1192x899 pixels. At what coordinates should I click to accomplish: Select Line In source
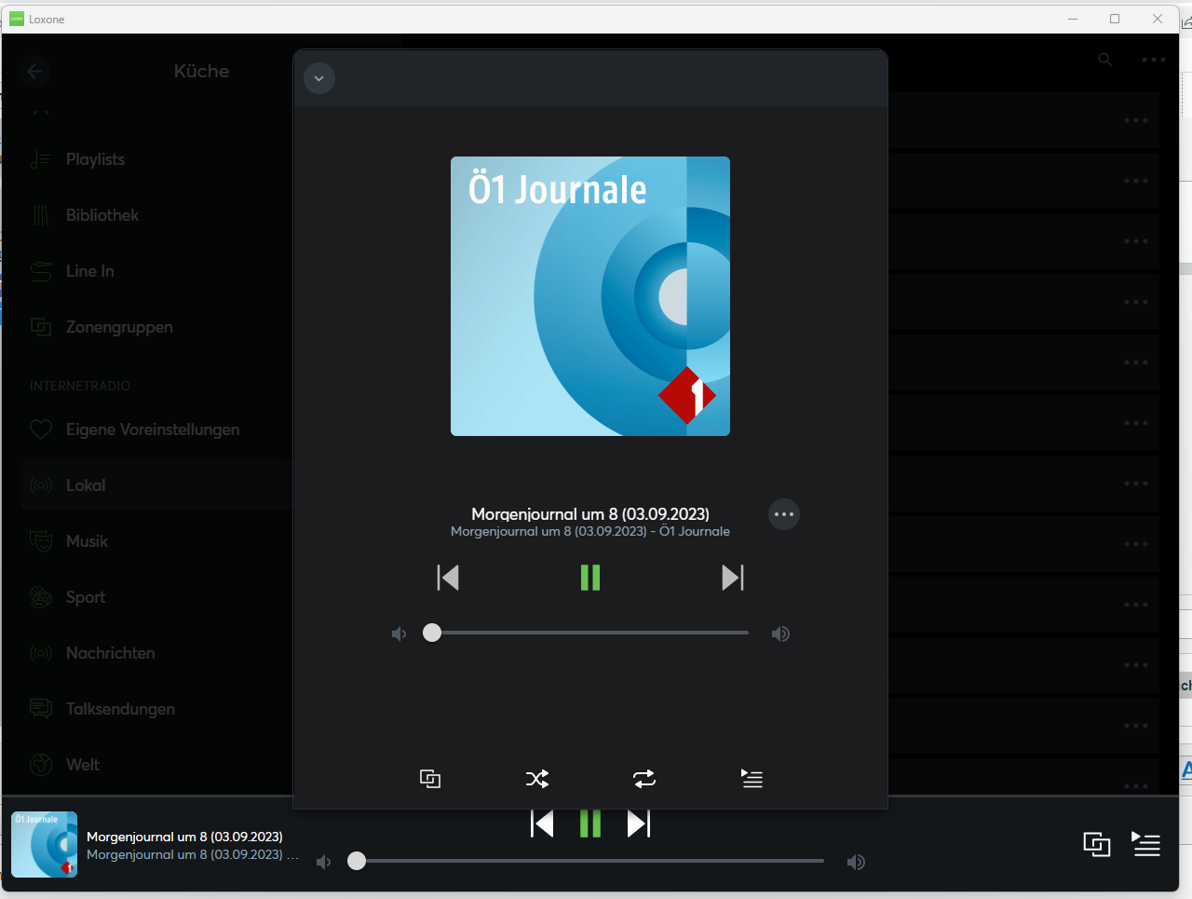(156, 271)
